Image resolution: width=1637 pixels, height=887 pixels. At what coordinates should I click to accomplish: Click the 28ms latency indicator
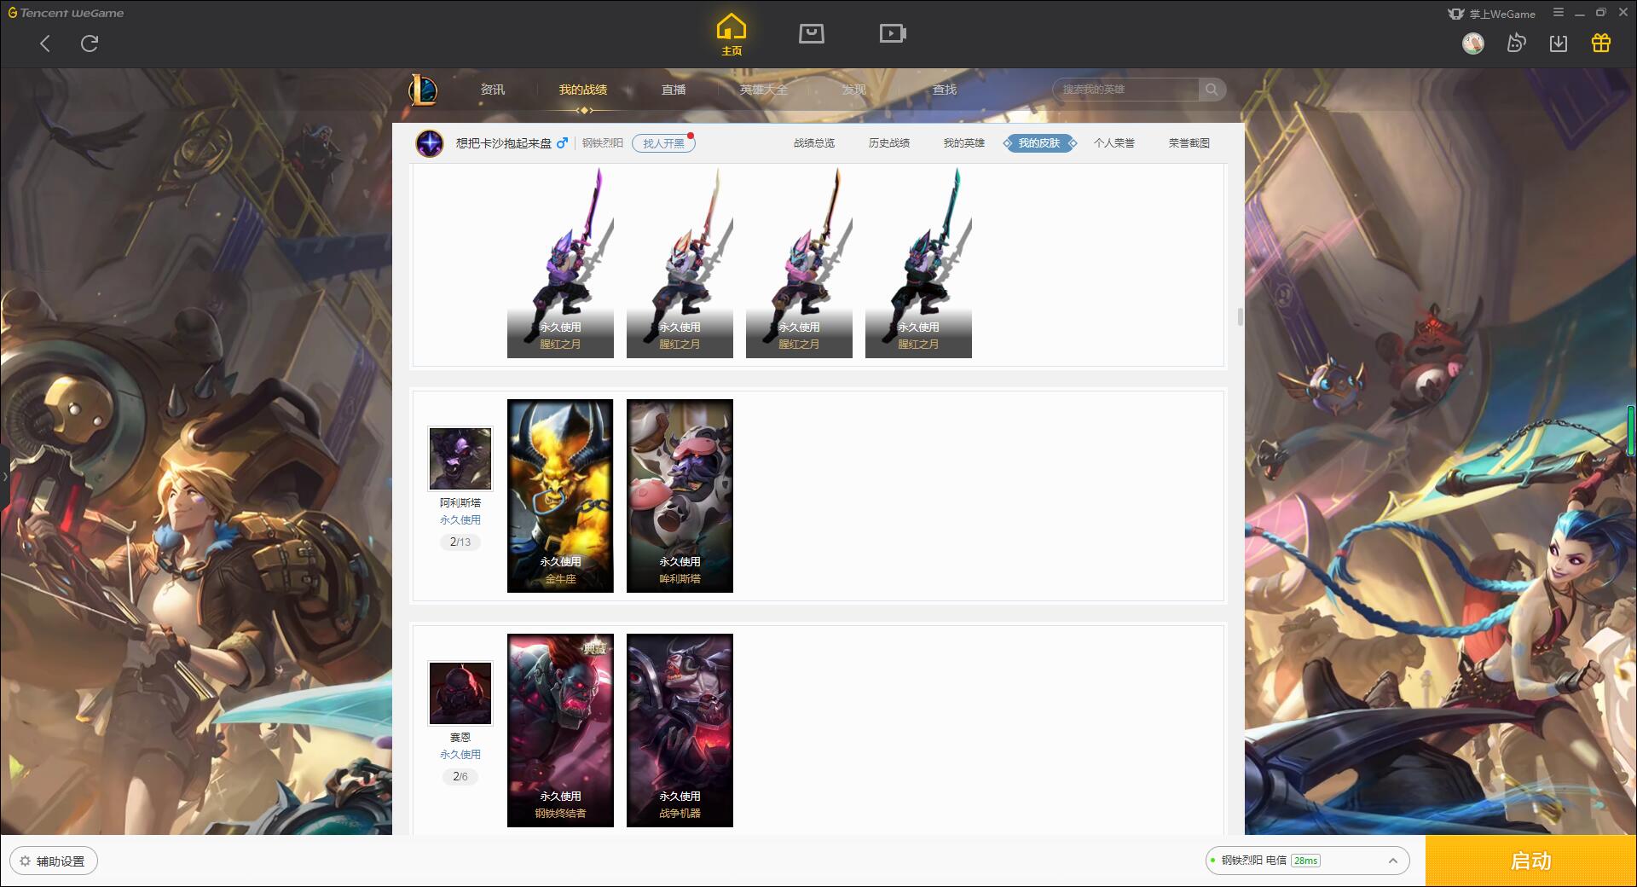1305,861
